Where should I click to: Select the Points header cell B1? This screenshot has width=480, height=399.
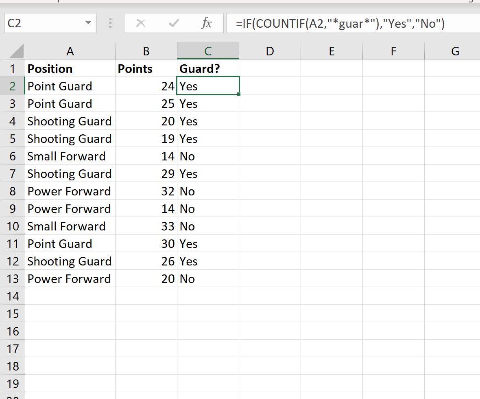[x=146, y=68]
